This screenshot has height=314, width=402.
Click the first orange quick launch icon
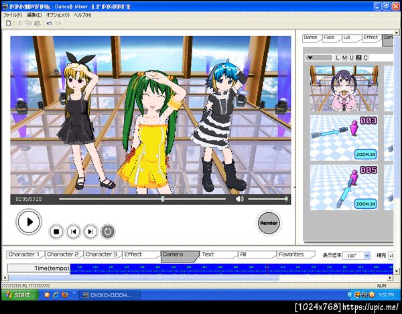tap(47, 295)
